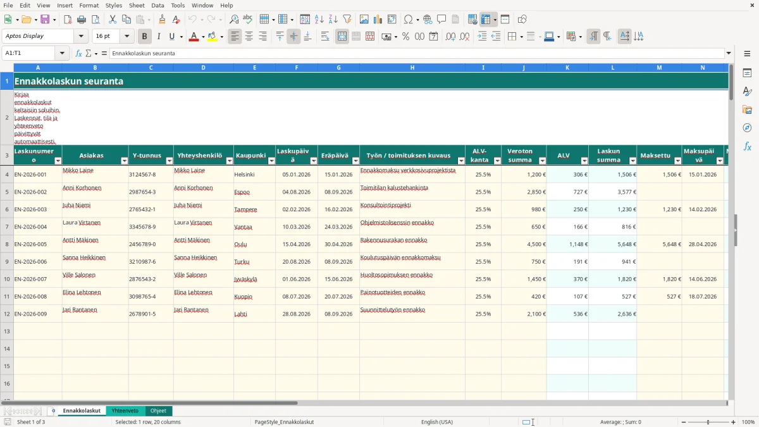
Task: Open the sidebar Navigator compass icon
Action: (747, 128)
